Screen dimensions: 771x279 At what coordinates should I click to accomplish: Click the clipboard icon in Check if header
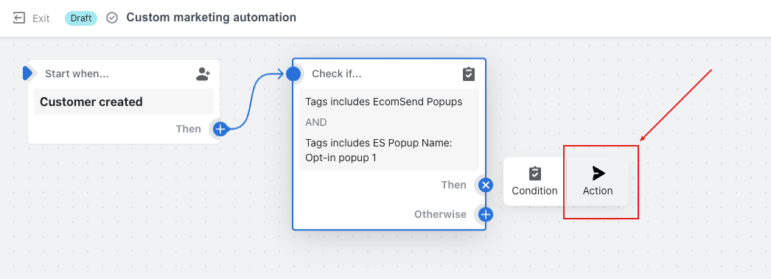coord(469,74)
